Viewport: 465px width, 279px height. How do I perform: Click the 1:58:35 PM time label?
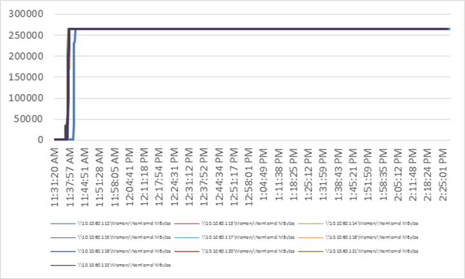[383, 175]
